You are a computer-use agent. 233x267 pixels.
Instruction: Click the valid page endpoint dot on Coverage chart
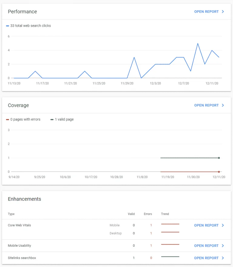219,158
